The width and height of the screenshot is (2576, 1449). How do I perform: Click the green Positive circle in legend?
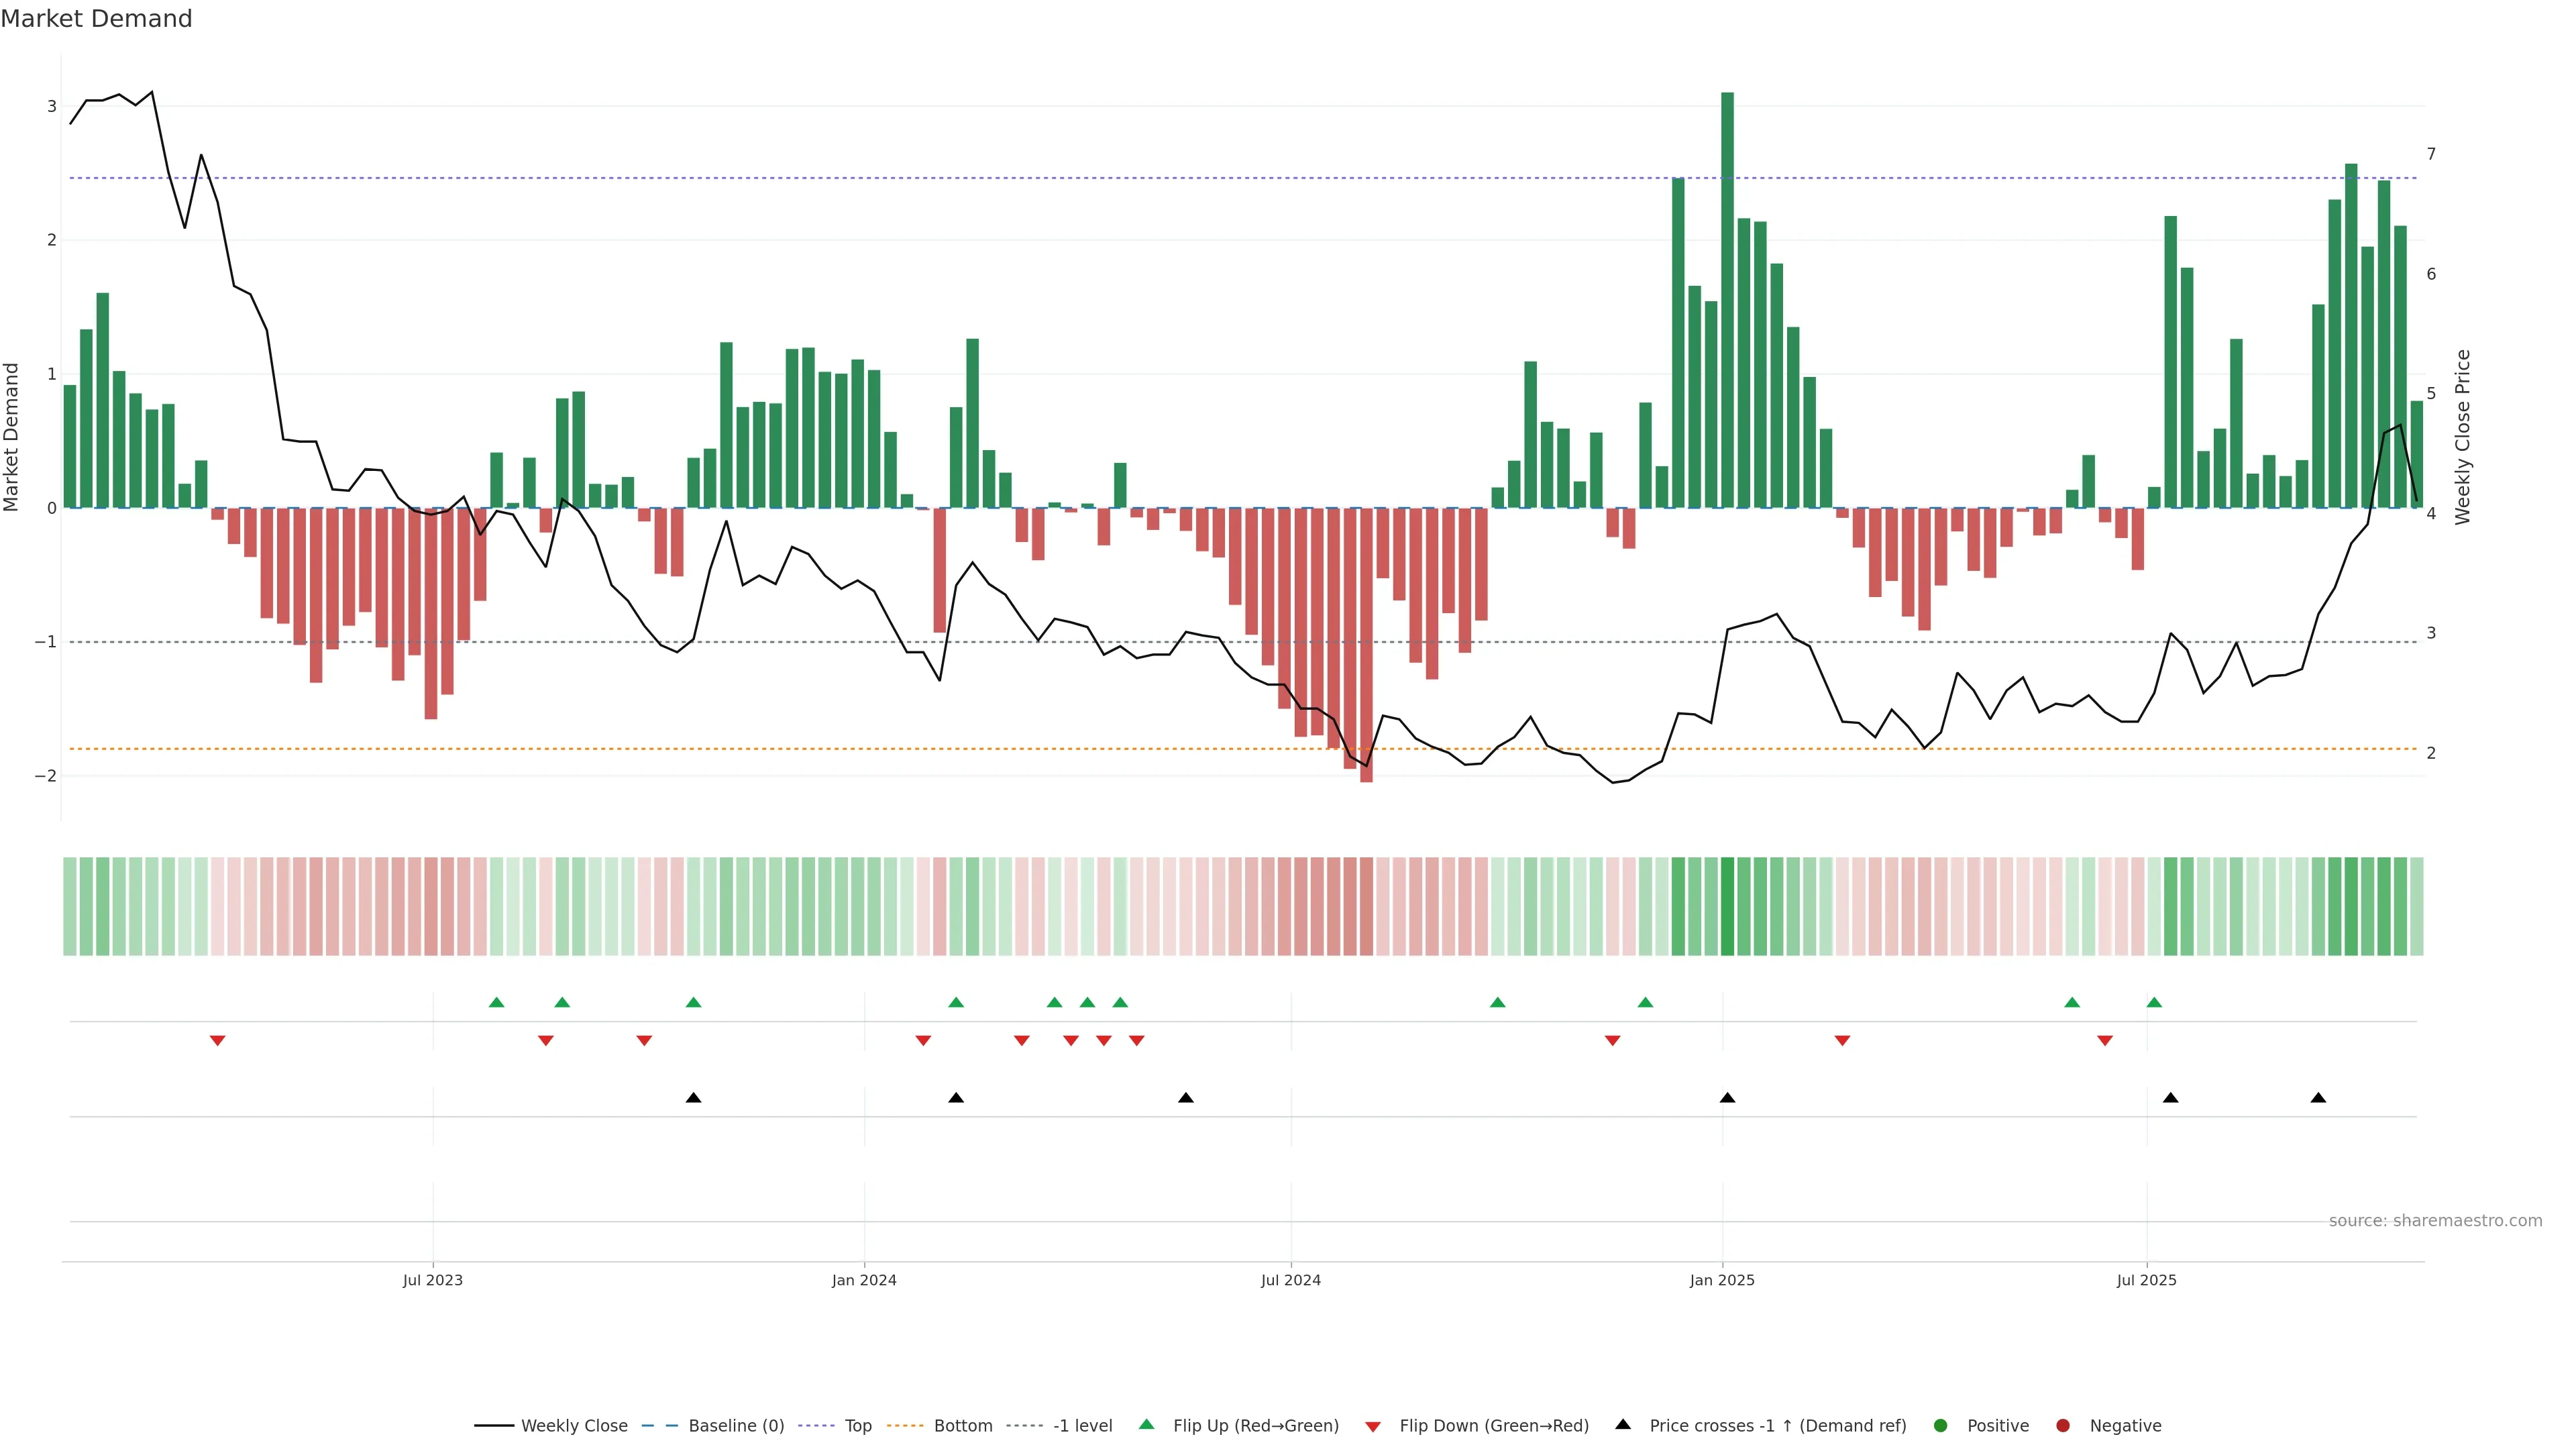tap(1941, 1426)
